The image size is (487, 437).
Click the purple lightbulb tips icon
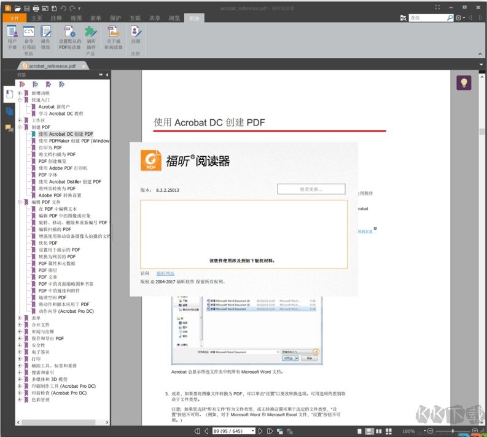[464, 83]
